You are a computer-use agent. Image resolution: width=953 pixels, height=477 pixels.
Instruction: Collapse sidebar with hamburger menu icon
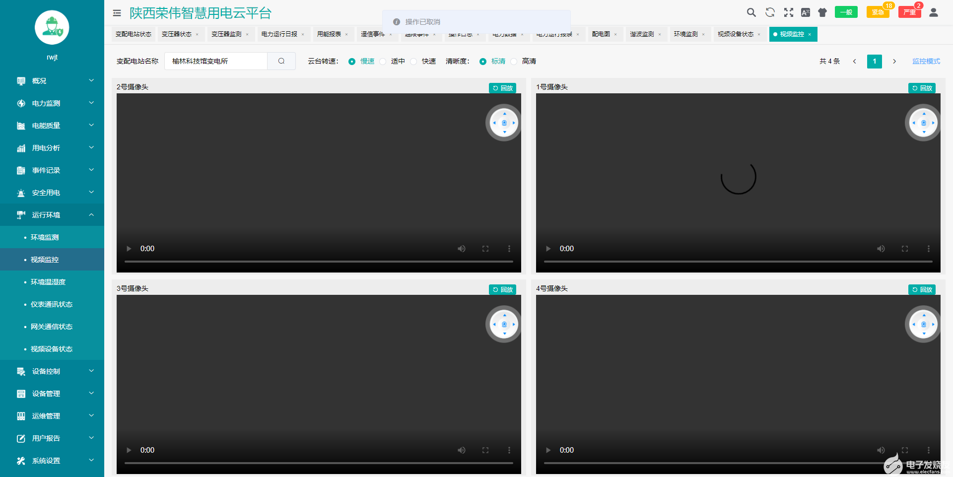117,13
